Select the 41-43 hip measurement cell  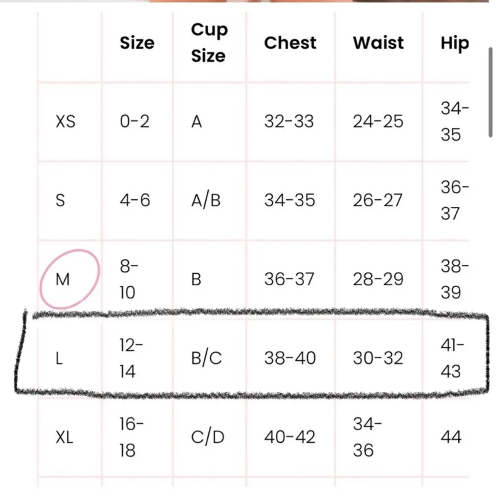(x=451, y=358)
